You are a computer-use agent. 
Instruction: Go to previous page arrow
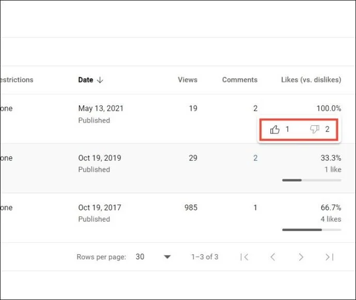pos(273,257)
